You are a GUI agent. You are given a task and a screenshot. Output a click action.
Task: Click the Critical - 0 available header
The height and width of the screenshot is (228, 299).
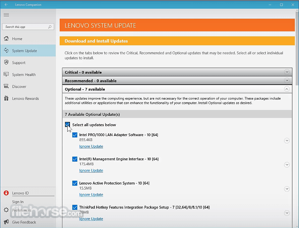177,72
